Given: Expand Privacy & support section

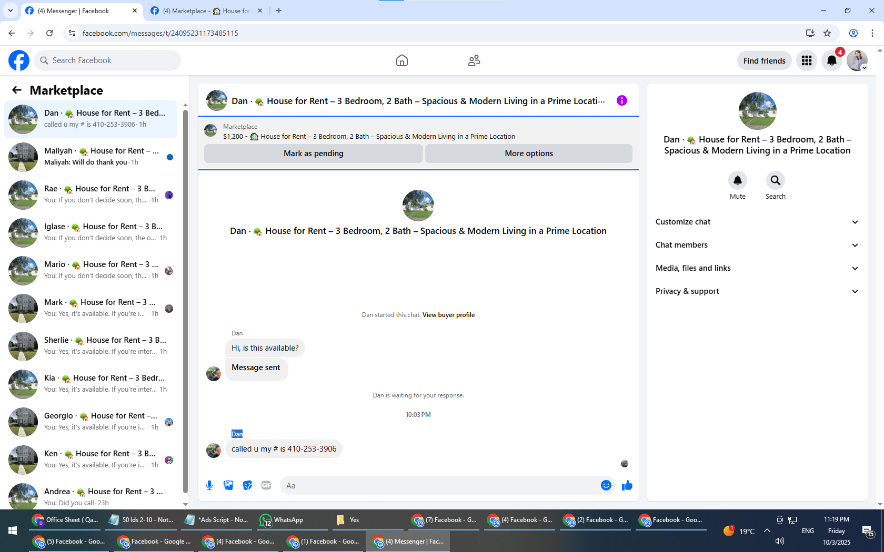Looking at the screenshot, I should point(757,291).
